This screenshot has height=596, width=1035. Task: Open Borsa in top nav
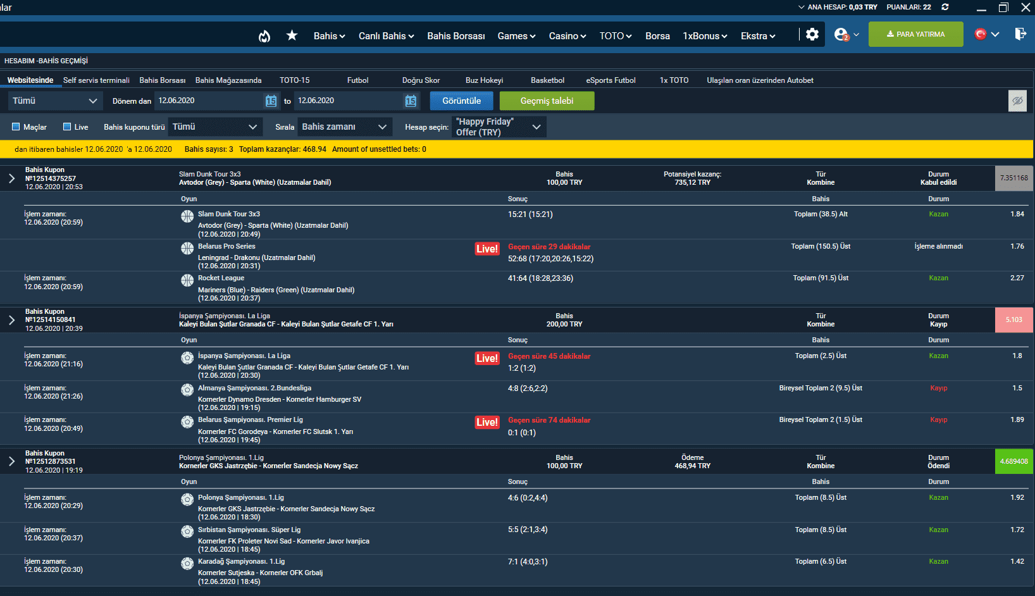657,36
